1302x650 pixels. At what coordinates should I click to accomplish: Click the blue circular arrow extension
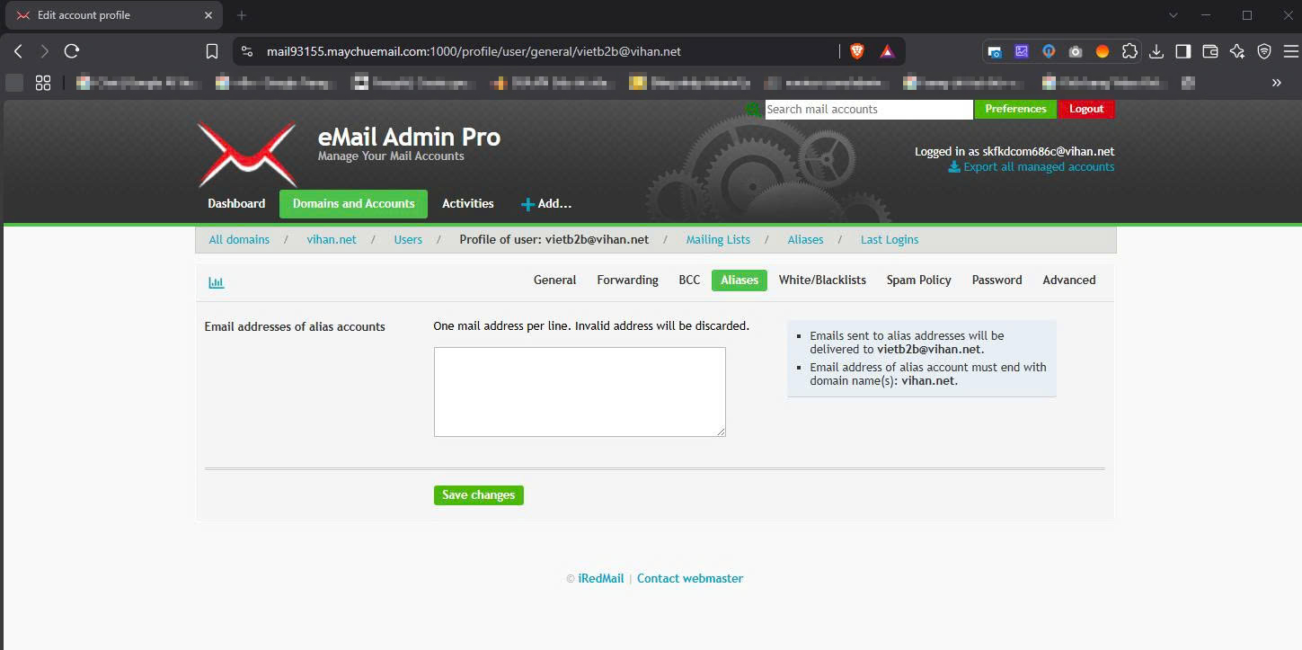pos(1049,51)
